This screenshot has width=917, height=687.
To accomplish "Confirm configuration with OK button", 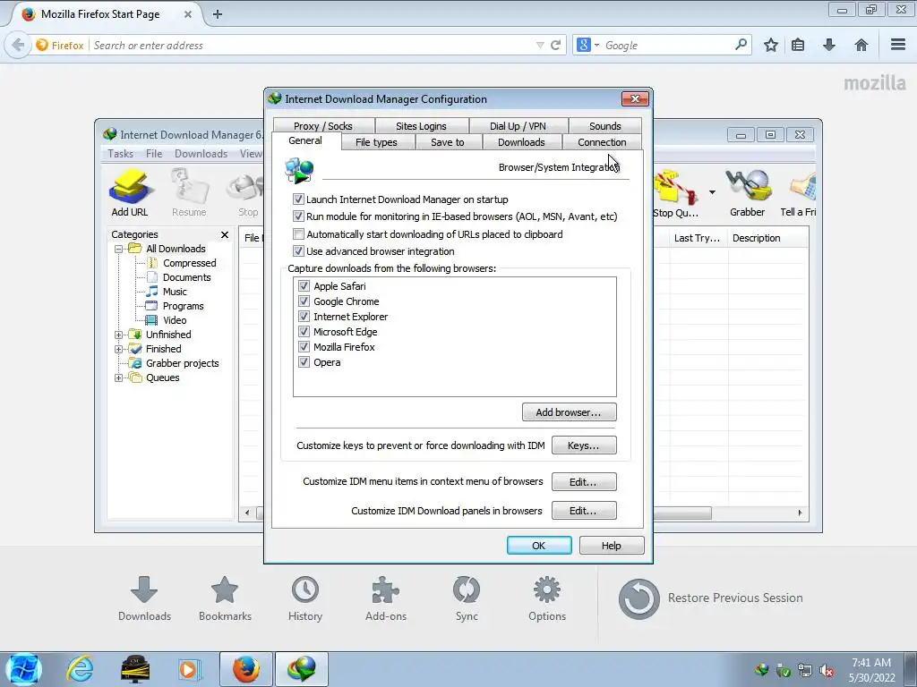I will [539, 546].
